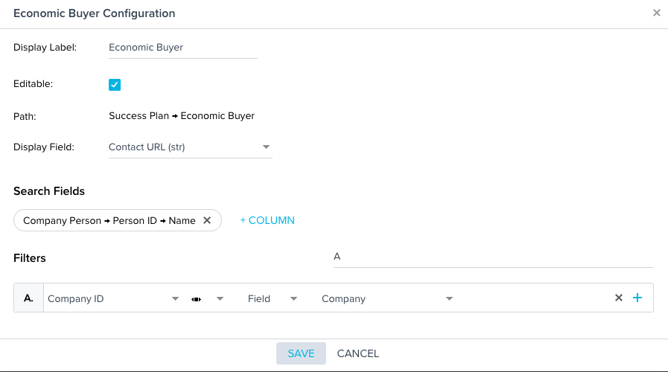668x372 pixels.
Task: Click the Contact URL (str) selected value
Action: click(147, 147)
